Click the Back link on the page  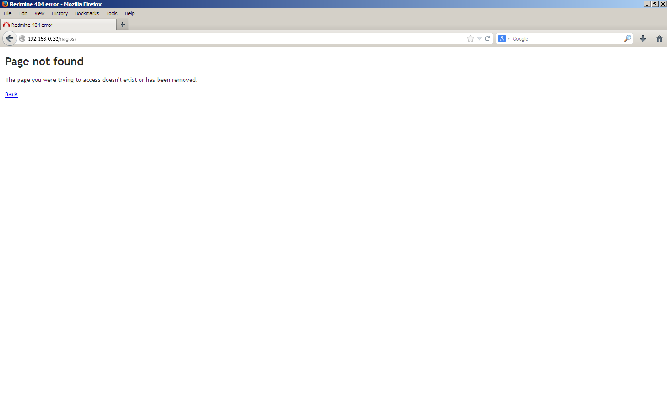[11, 94]
